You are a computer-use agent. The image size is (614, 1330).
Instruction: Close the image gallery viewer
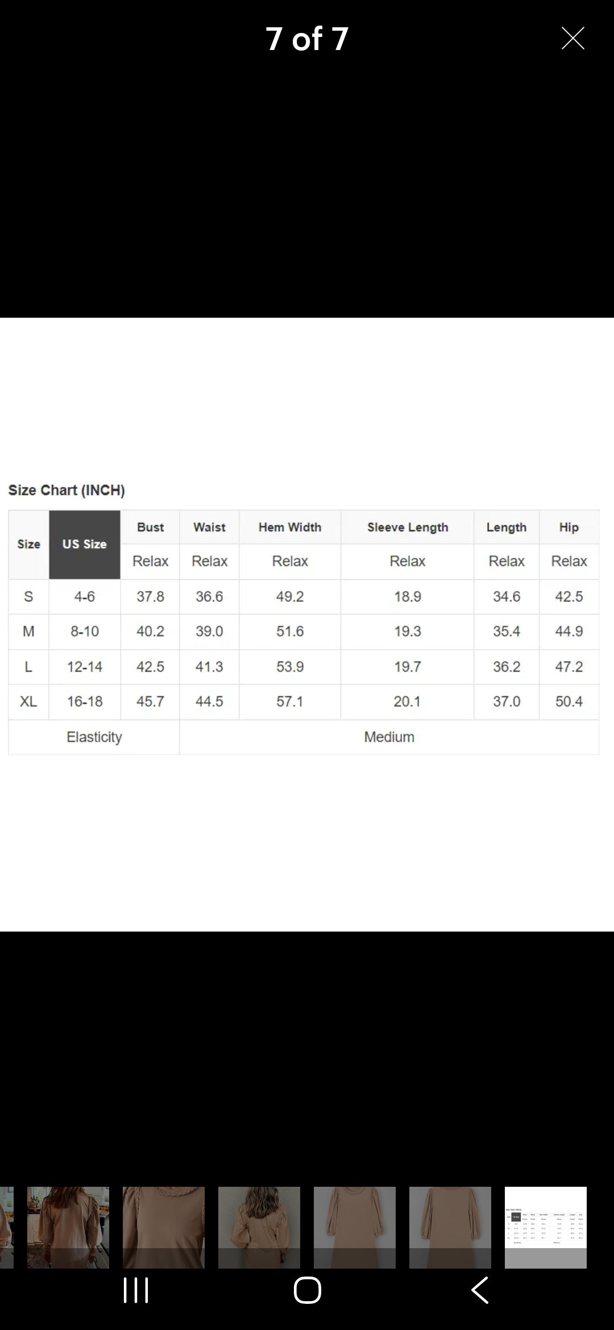pos(572,39)
